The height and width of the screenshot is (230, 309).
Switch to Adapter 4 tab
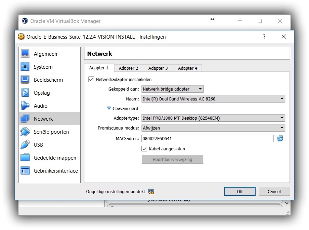point(187,68)
